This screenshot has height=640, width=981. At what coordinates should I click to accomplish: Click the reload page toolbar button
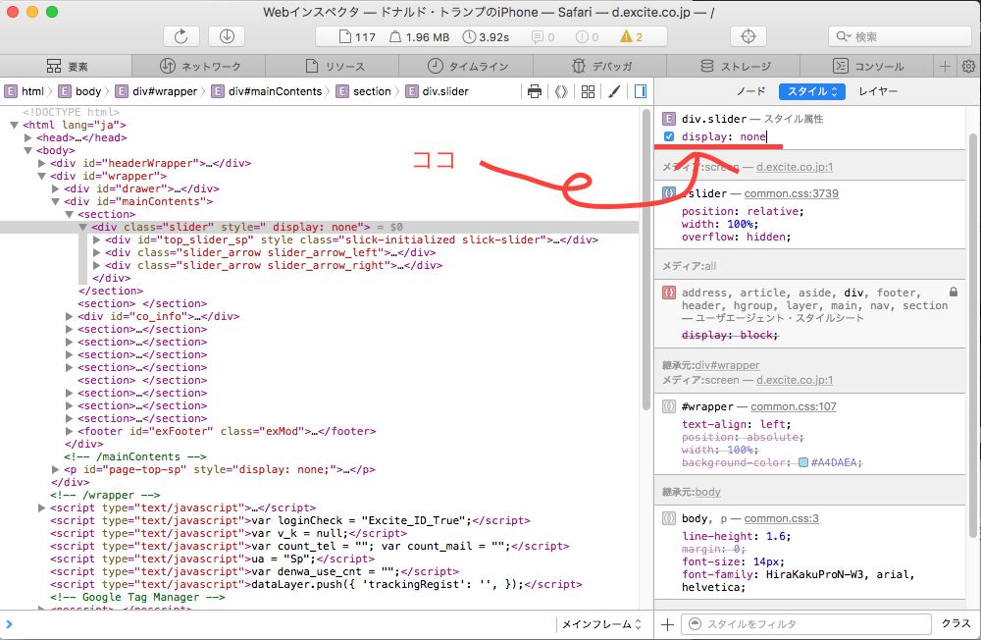(x=181, y=37)
